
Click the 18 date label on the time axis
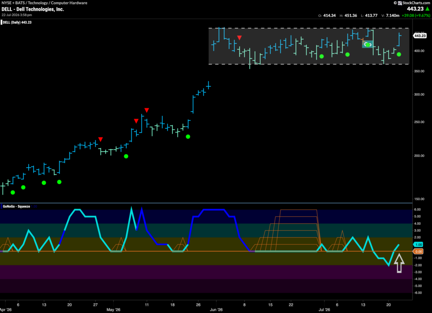pos(173,305)
